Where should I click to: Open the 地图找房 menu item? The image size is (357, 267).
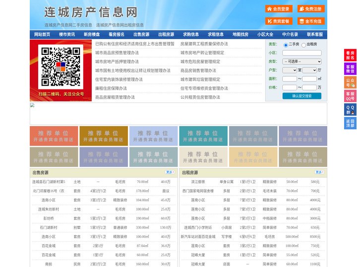(x=240, y=35)
